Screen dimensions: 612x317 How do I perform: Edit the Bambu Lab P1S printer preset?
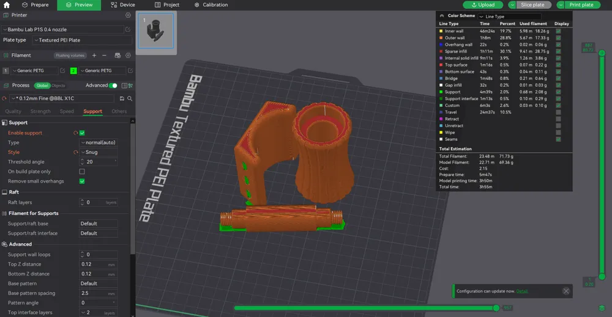click(128, 29)
